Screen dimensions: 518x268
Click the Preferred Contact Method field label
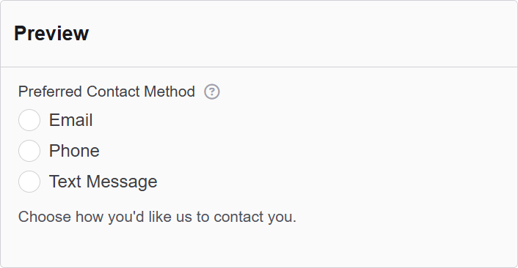pyautogui.click(x=106, y=92)
